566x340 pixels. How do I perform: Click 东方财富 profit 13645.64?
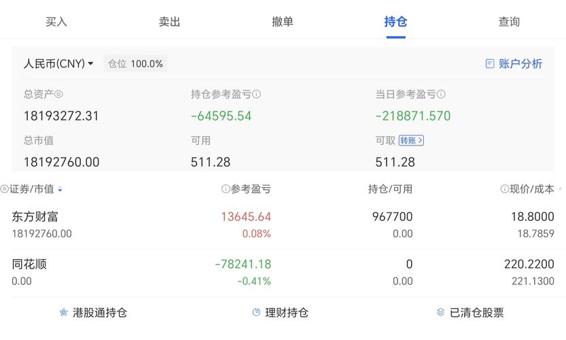(x=246, y=217)
